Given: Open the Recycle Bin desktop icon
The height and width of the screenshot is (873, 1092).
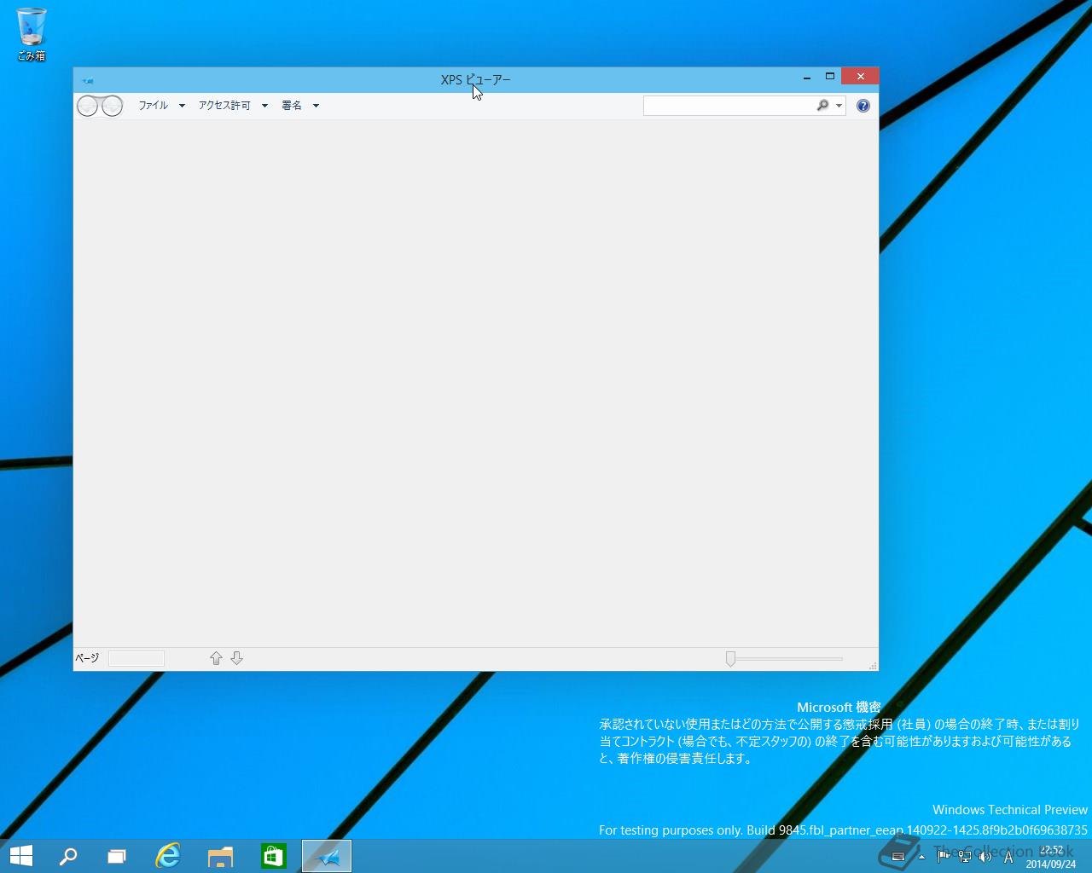Looking at the screenshot, I should point(32,34).
